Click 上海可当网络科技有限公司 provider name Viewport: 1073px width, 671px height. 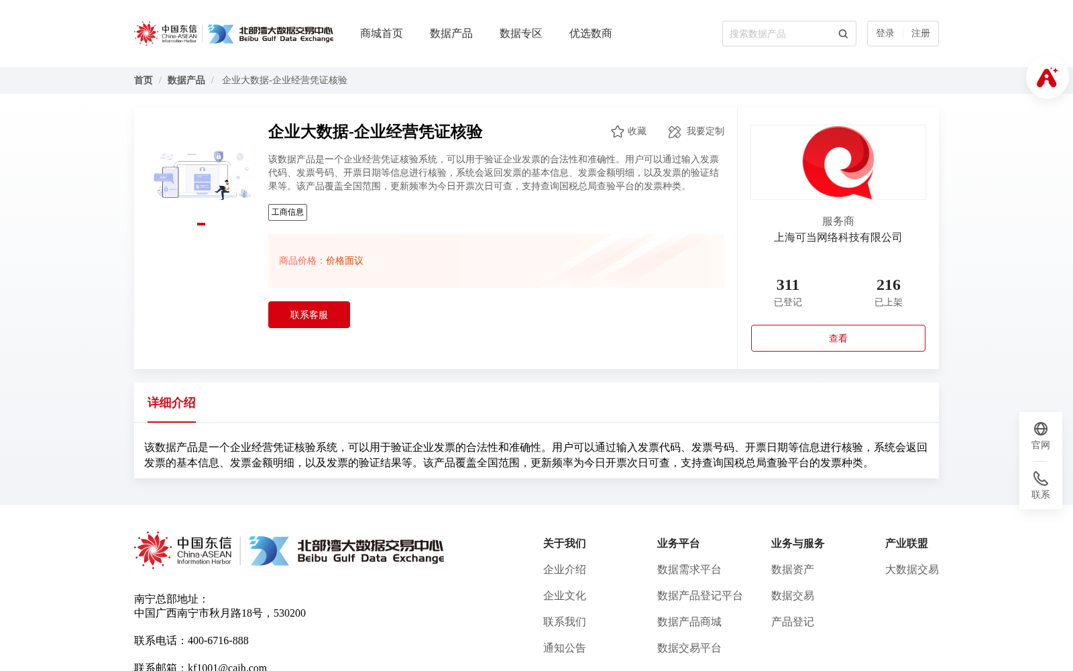(838, 238)
